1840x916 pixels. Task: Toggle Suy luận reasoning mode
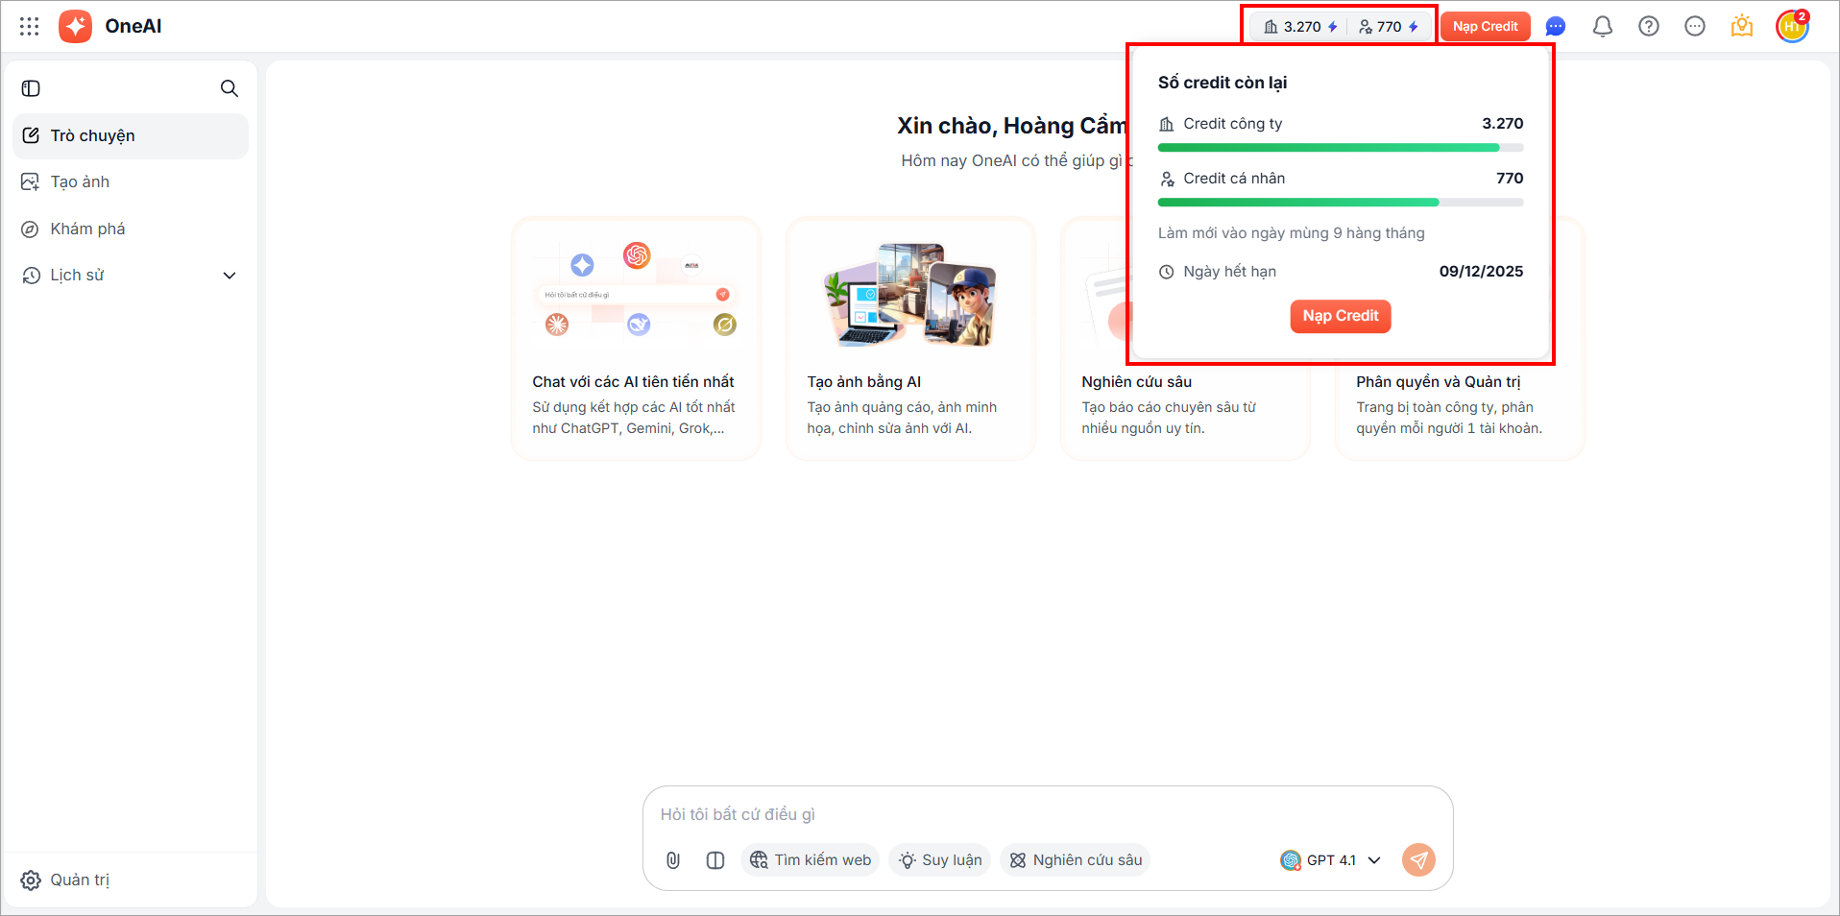(x=940, y=860)
